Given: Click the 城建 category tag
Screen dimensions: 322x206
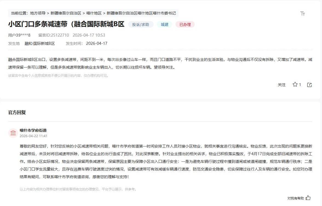Looking at the screenshot, I should [x=165, y=25].
